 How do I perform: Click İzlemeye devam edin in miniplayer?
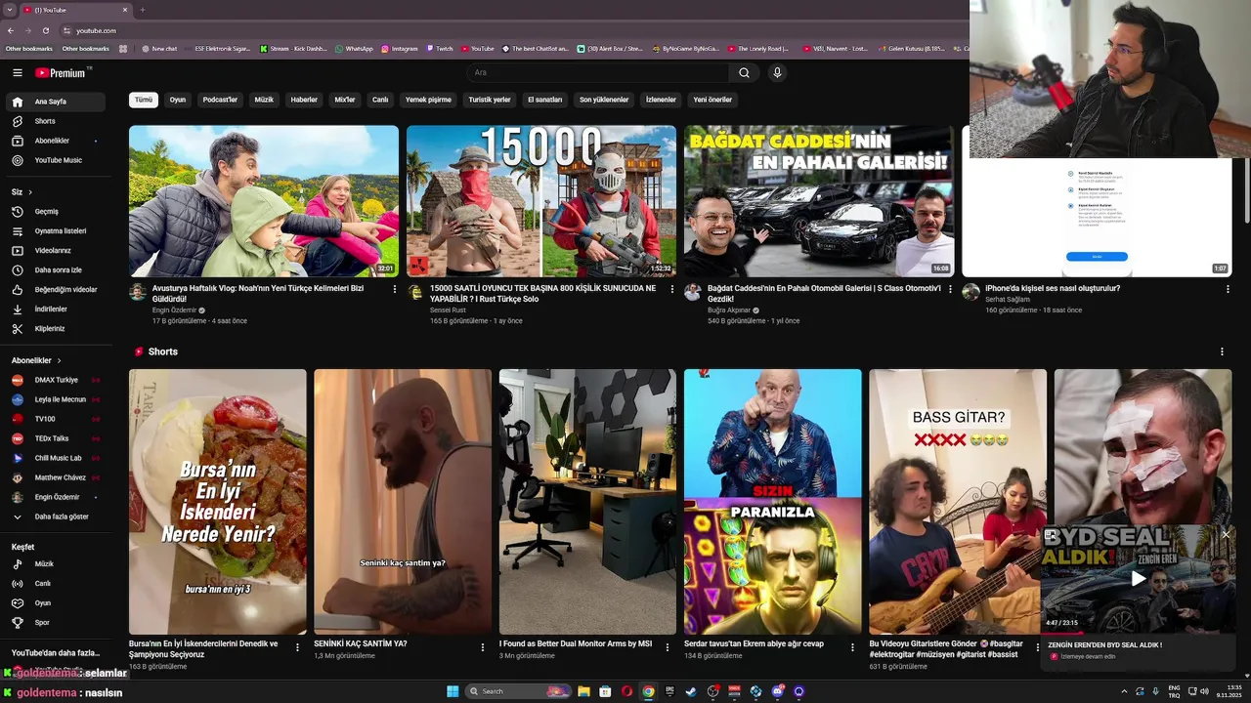[1087, 656]
